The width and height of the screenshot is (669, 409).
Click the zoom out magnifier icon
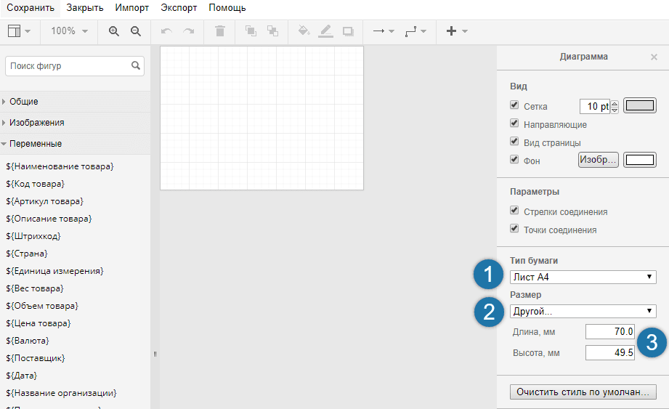pyautogui.click(x=135, y=31)
